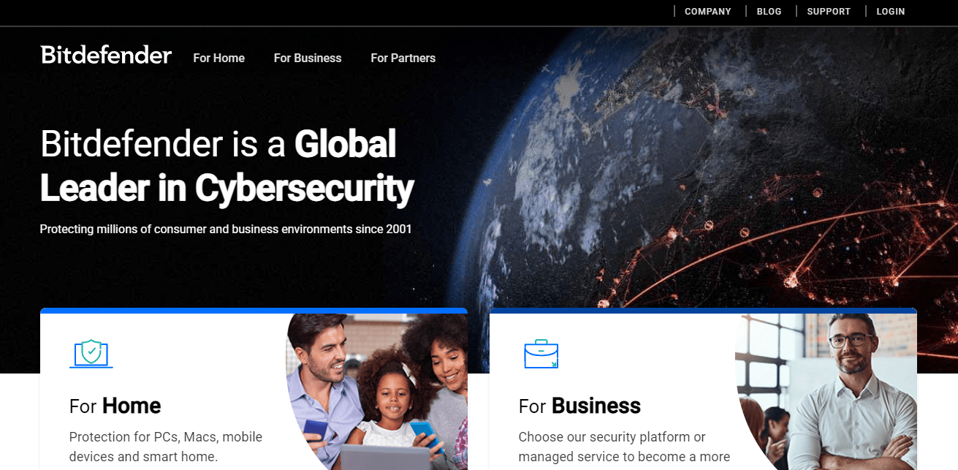The width and height of the screenshot is (958, 470).
Task: Click the family photo in Home card
Action: pyautogui.click(x=377, y=392)
